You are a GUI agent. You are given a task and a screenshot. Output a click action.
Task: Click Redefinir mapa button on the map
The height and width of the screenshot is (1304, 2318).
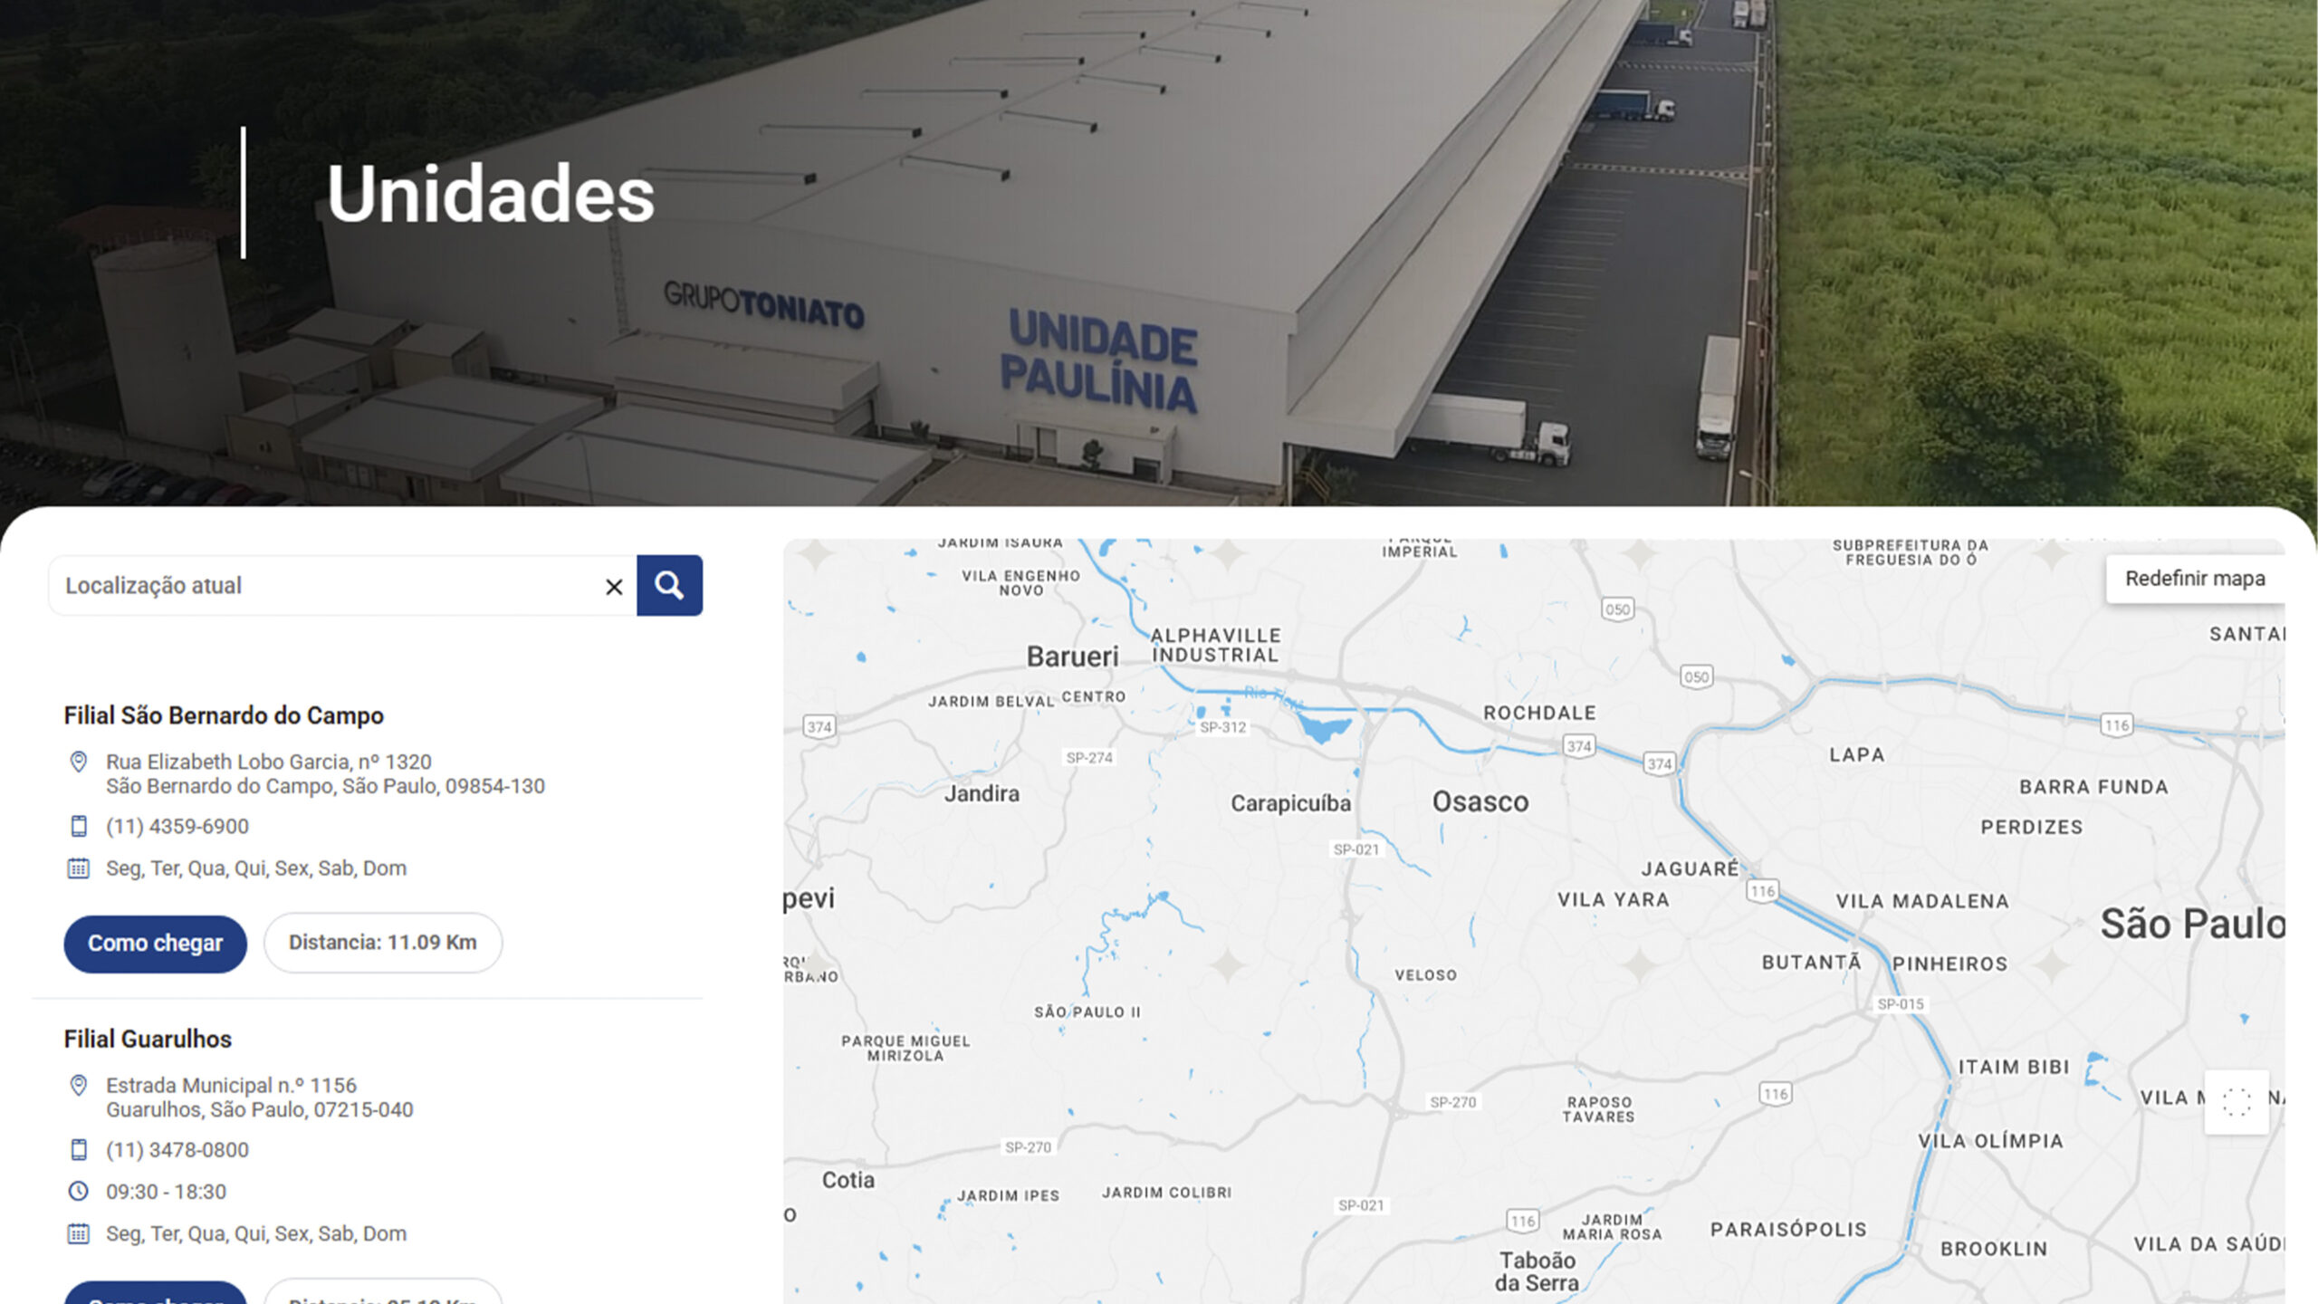[2195, 579]
